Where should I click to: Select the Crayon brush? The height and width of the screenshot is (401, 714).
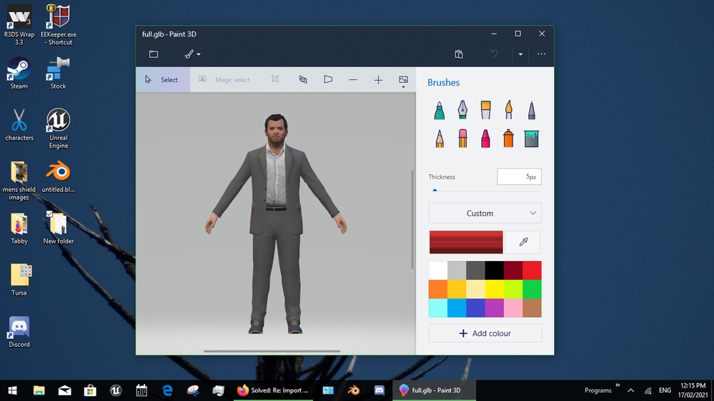pyautogui.click(x=486, y=138)
